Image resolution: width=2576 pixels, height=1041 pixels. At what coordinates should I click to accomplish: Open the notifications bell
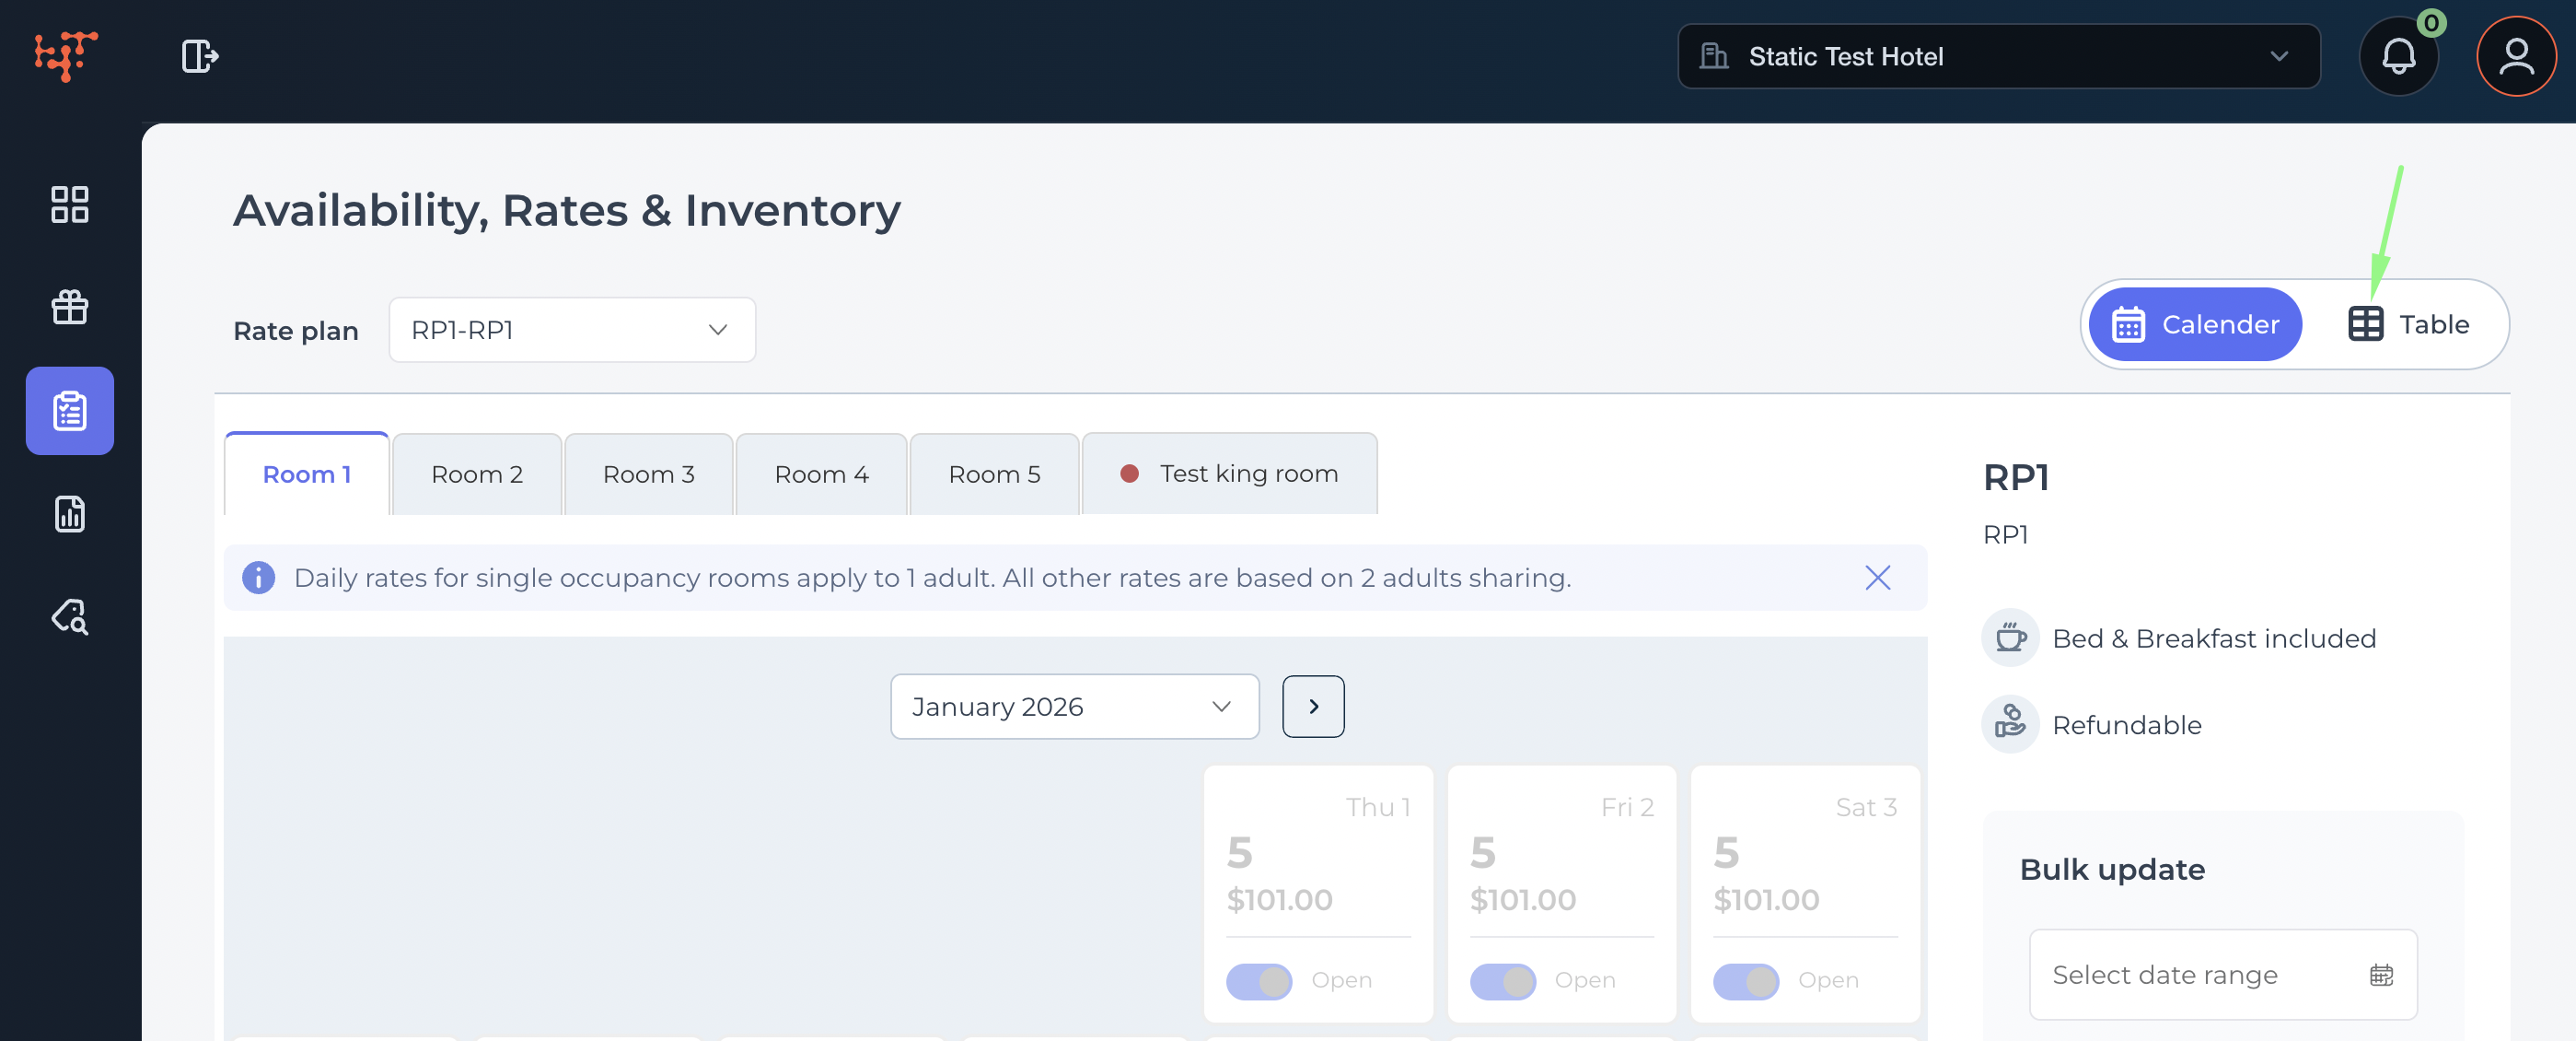click(x=2397, y=56)
